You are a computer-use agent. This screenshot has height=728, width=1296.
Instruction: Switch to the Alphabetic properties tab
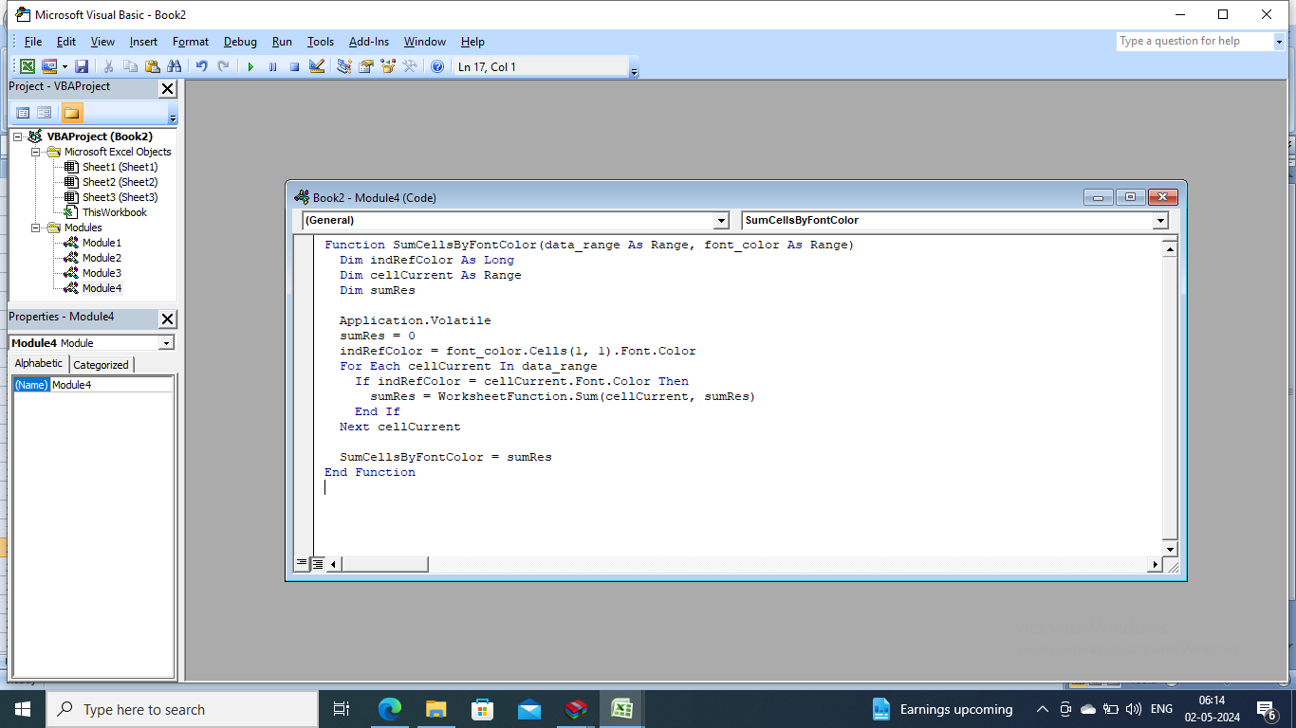tap(39, 364)
